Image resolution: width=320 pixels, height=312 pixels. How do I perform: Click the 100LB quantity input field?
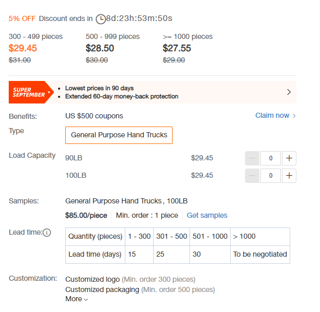[x=271, y=175]
